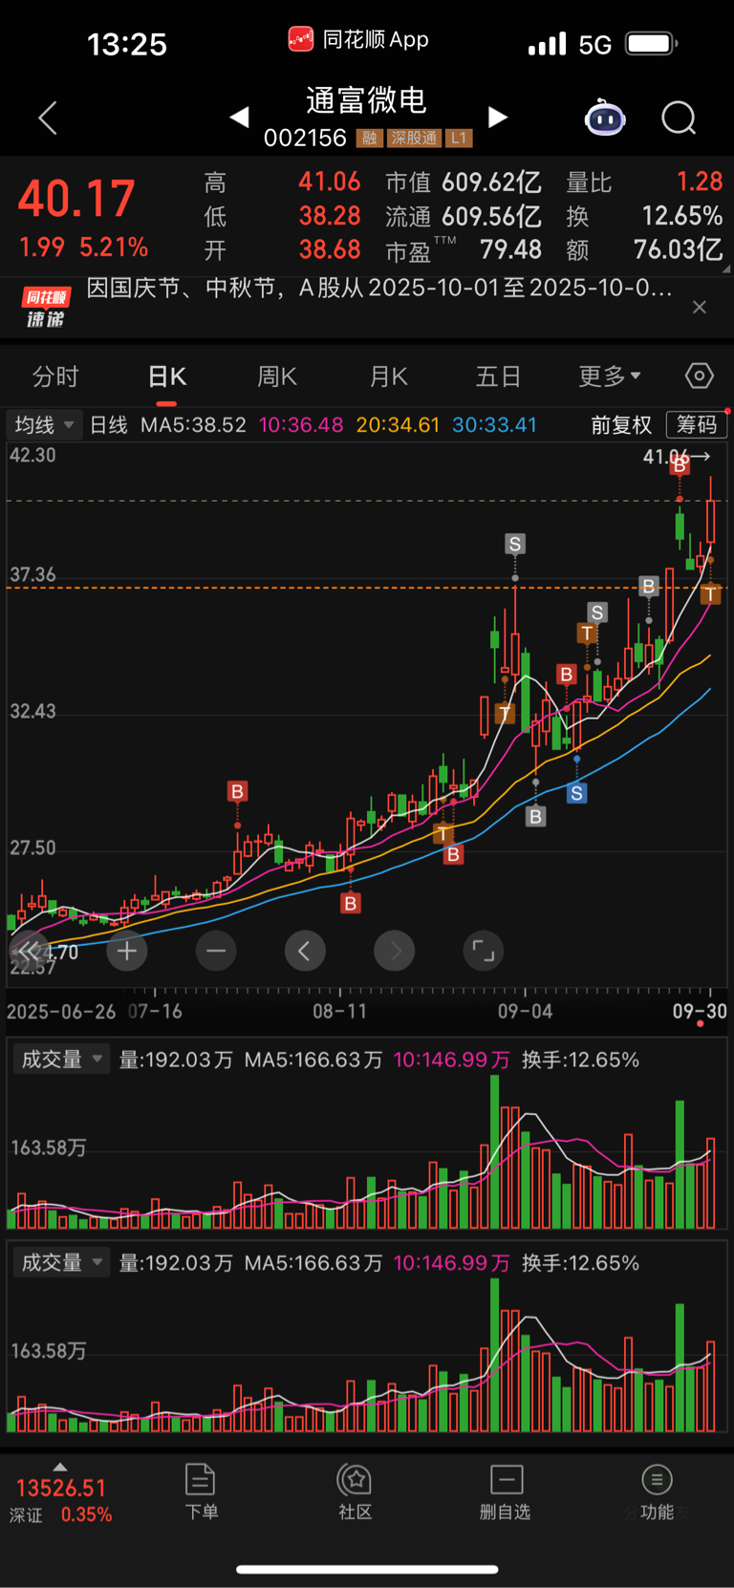The width and height of the screenshot is (734, 1588).
Task: Tap the MA5:38.52 legend value
Action: [x=194, y=425]
